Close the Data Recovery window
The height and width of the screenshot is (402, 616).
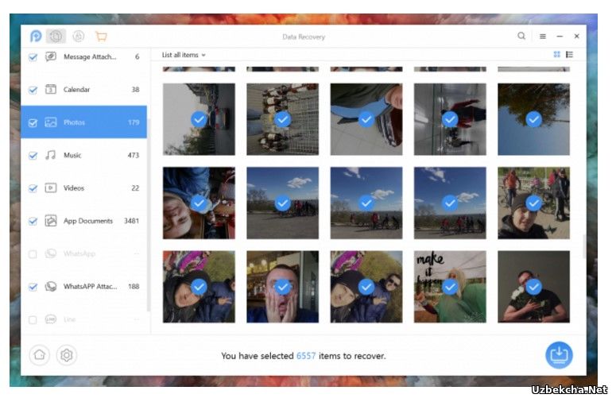click(576, 36)
